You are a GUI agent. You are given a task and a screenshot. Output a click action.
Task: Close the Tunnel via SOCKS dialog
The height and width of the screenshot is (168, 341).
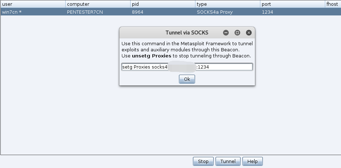[249, 33]
